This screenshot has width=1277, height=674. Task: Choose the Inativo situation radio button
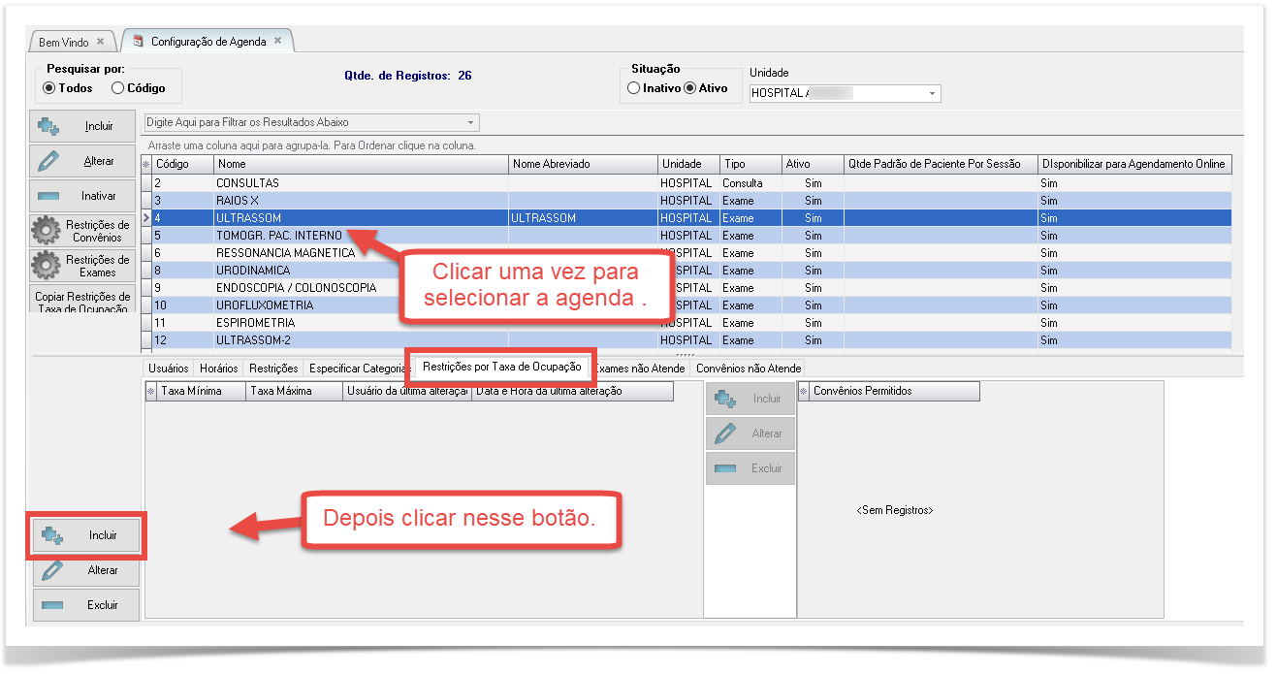(633, 88)
